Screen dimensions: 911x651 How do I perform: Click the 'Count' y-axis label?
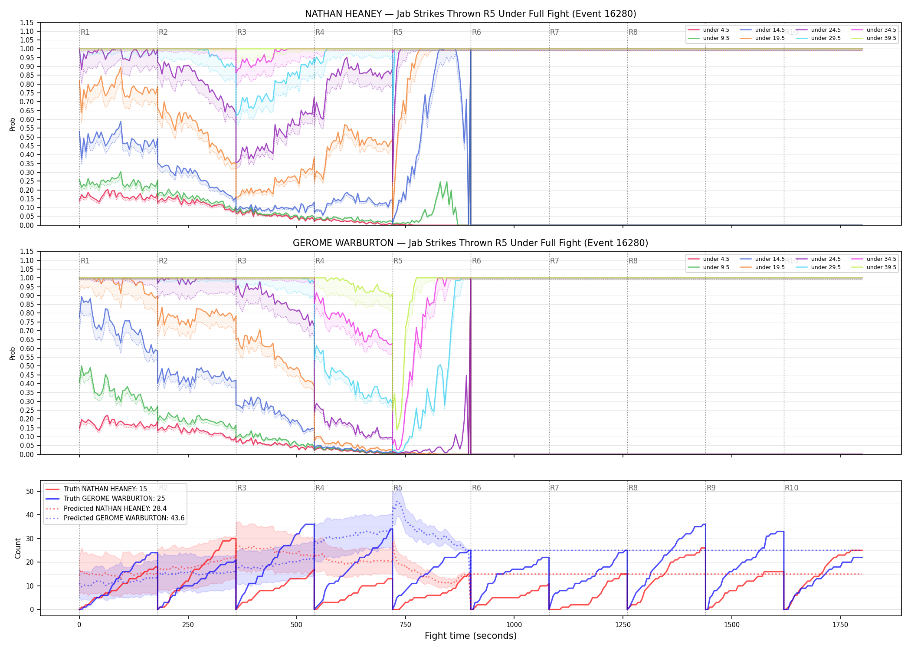pyautogui.click(x=18, y=548)
